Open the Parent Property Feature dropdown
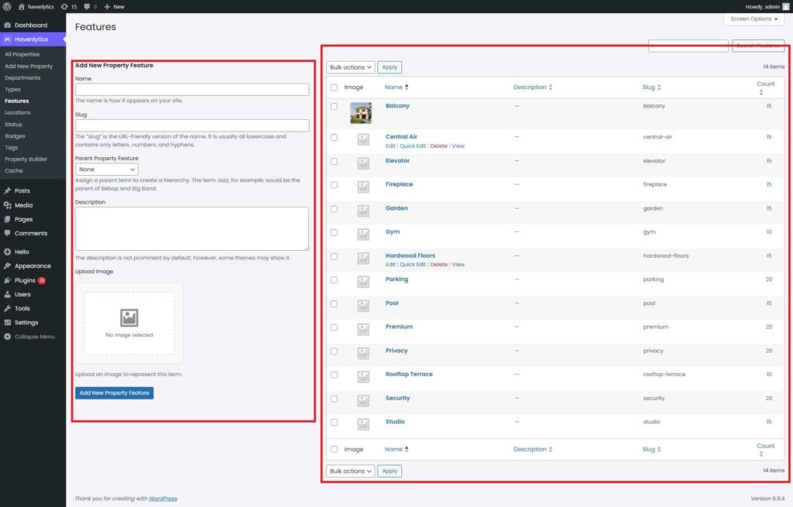 [x=107, y=169]
